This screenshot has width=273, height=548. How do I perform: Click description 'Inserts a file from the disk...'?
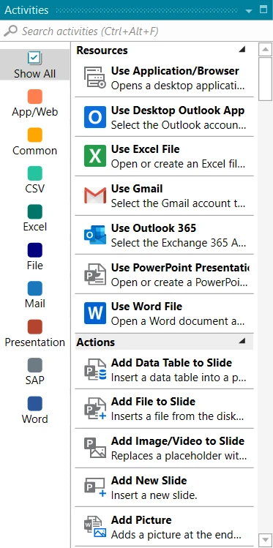(x=178, y=416)
